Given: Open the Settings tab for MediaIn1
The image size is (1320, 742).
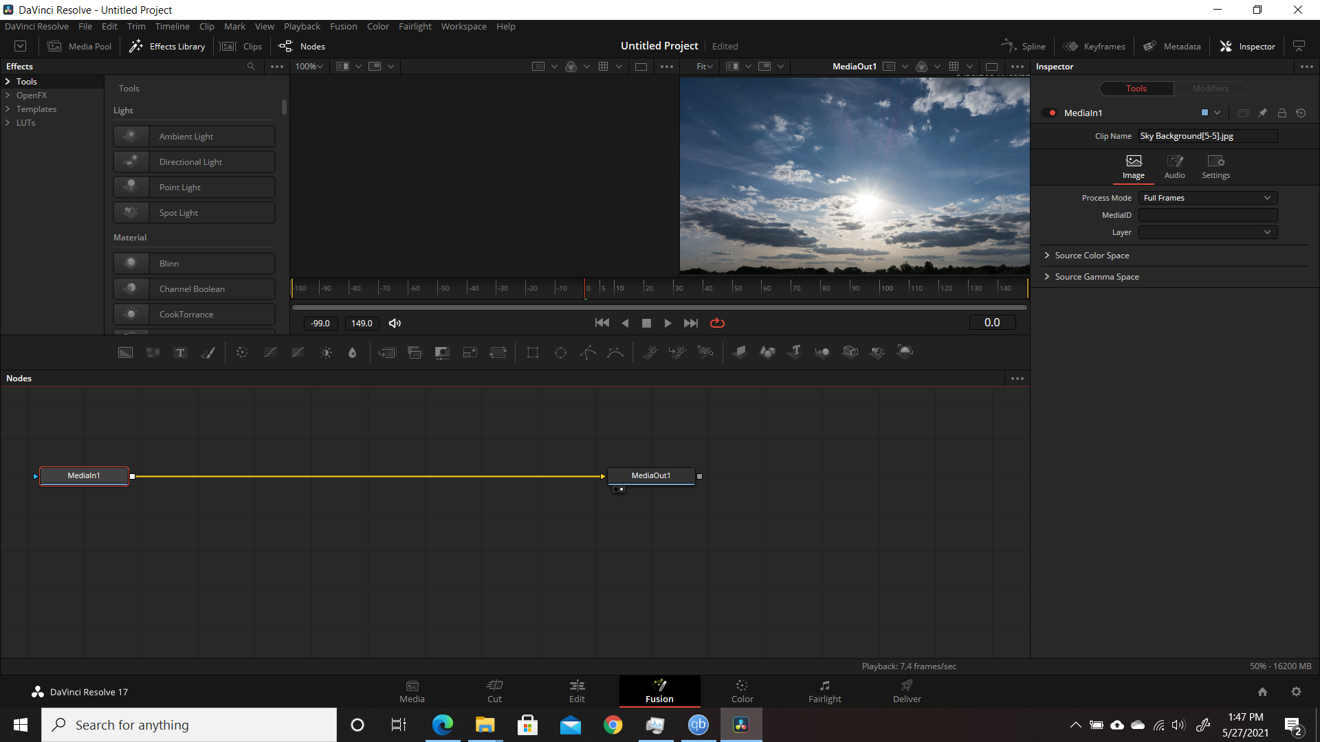Looking at the screenshot, I should [x=1215, y=167].
